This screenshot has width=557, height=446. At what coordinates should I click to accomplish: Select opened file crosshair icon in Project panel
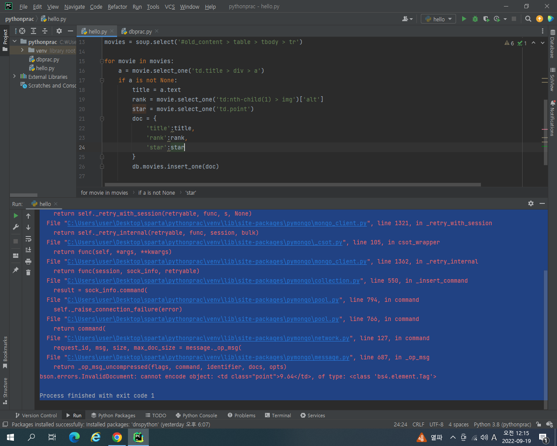[22, 31]
